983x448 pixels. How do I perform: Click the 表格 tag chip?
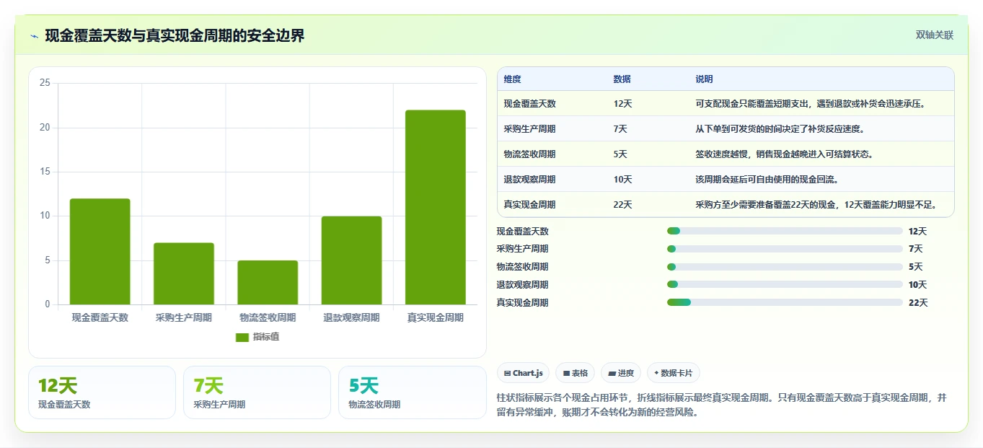(x=575, y=373)
